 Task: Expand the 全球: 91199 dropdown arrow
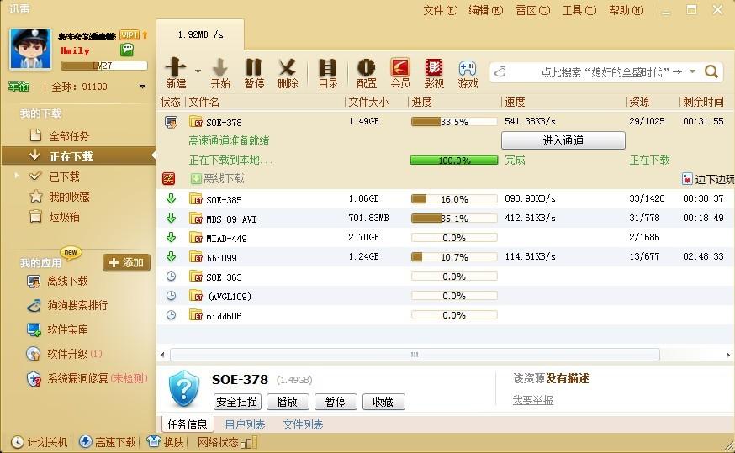click(142, 87)
